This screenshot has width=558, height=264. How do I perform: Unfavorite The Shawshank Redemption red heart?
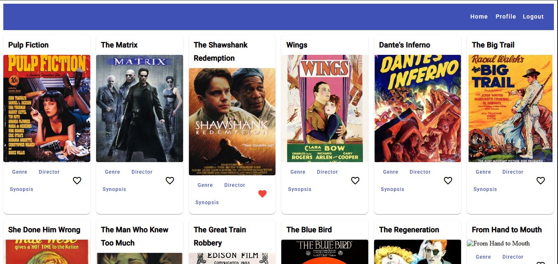(x=263, y=193)
